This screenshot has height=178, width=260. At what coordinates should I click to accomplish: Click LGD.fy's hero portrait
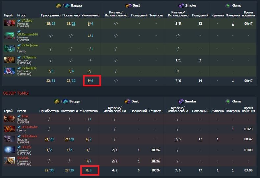coord(10,149)
